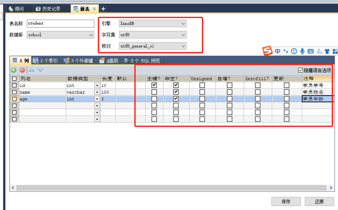This screenshot has height=210, width=338.
Task: Open Sogou skin shirt icon
Action: pos(327,51)
